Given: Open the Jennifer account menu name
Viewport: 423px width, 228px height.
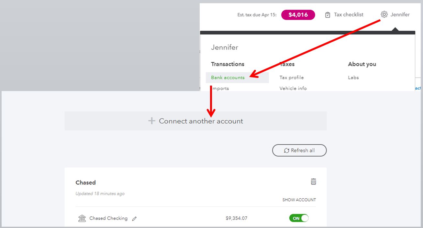Looking at the screenshot, I should click(400, 15).
